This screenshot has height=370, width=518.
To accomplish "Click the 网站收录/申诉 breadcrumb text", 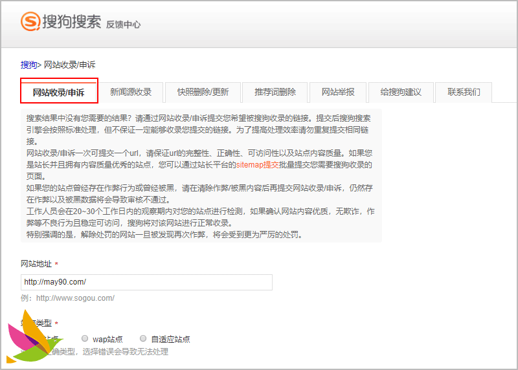I will tap(70, 65).
